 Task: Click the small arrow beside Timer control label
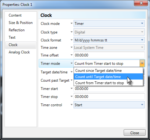(71, 105)
